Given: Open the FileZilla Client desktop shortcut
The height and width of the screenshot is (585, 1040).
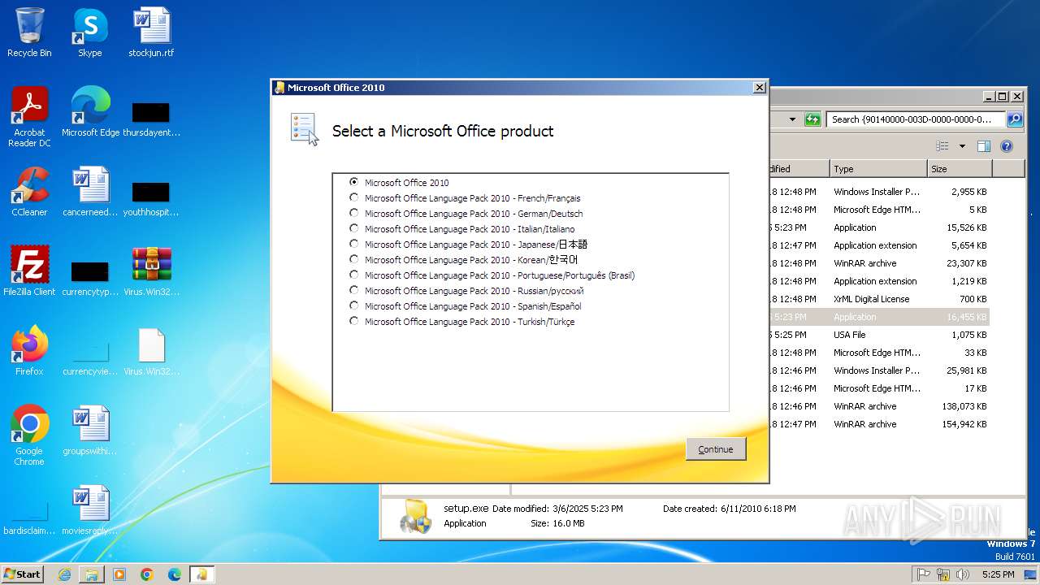Looking at the screenshot, I should (x=29, y=271).
